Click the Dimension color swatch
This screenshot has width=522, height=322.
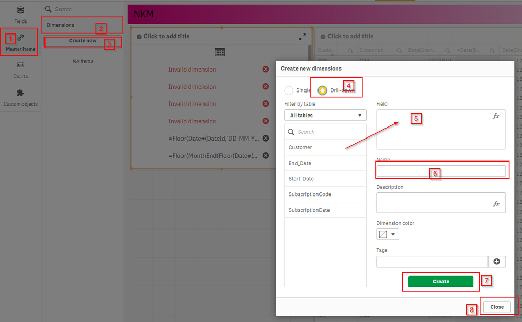coord(382,234)
